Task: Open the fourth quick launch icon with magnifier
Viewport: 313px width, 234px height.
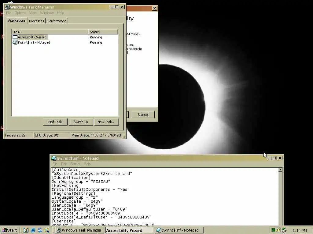Action: click(47, 230)
